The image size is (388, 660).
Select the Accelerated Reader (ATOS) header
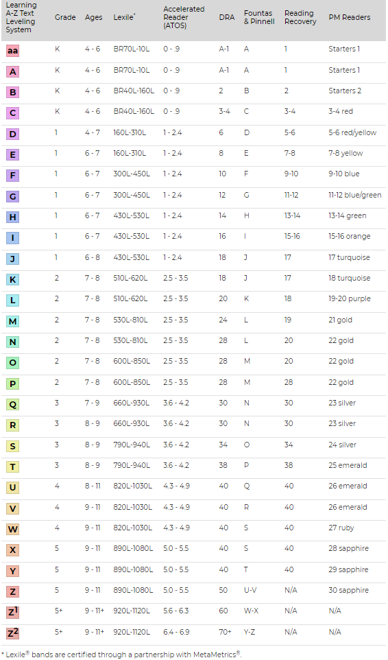click(184, 17)
